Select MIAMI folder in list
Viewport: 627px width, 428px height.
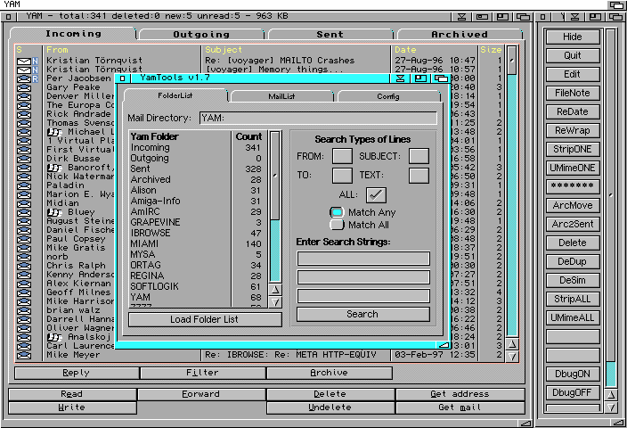(x=196, y=243)
